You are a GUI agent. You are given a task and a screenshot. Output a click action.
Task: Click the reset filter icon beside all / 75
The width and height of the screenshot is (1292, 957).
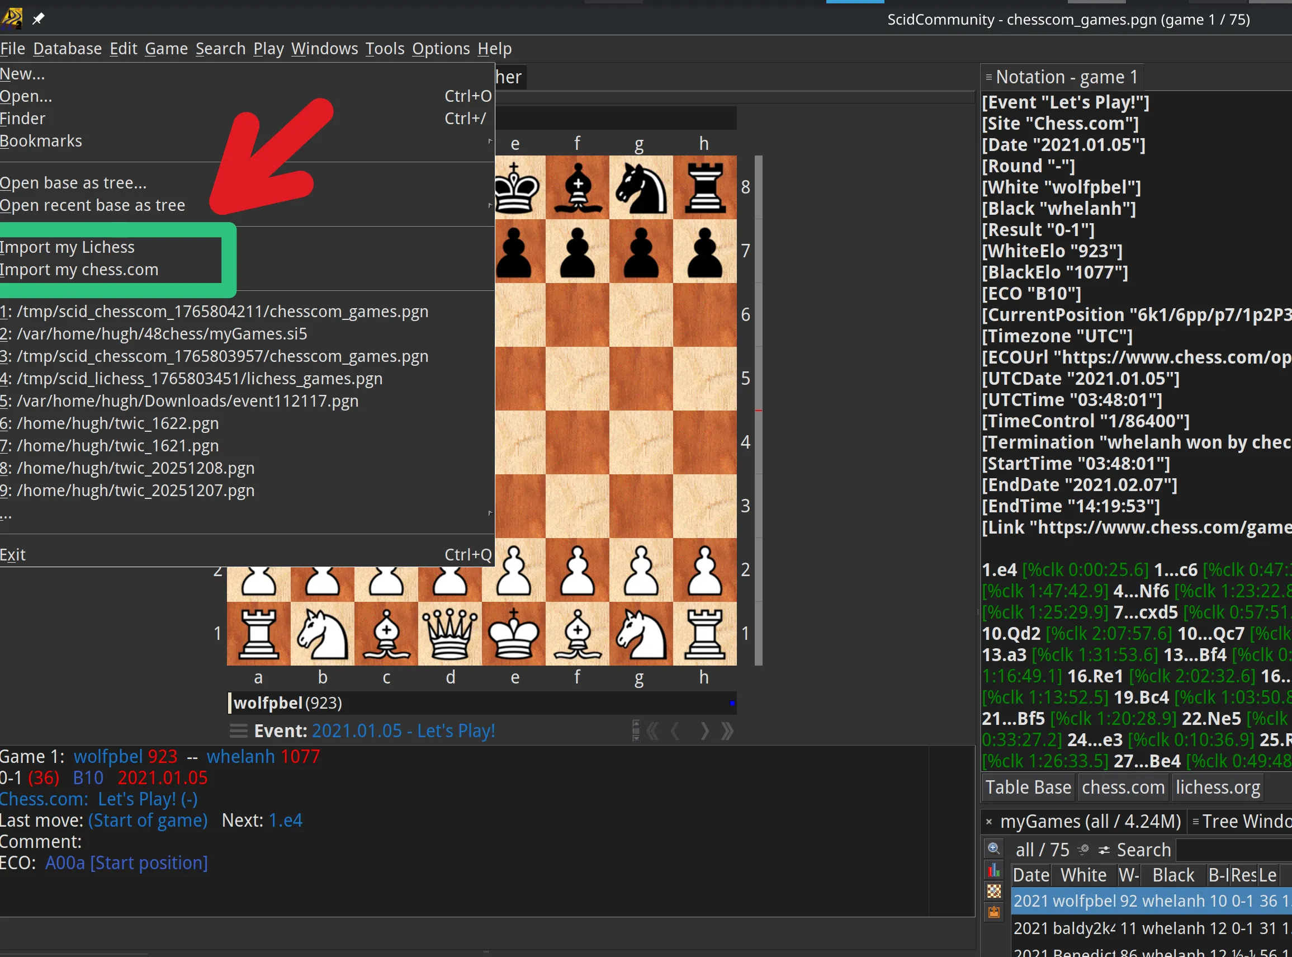click(1083, 850)
